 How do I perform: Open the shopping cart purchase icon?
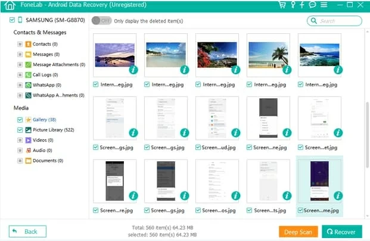tap(281, 5)
